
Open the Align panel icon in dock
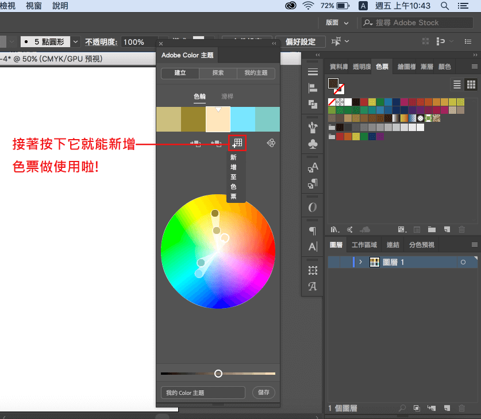(x=313, y=88)
